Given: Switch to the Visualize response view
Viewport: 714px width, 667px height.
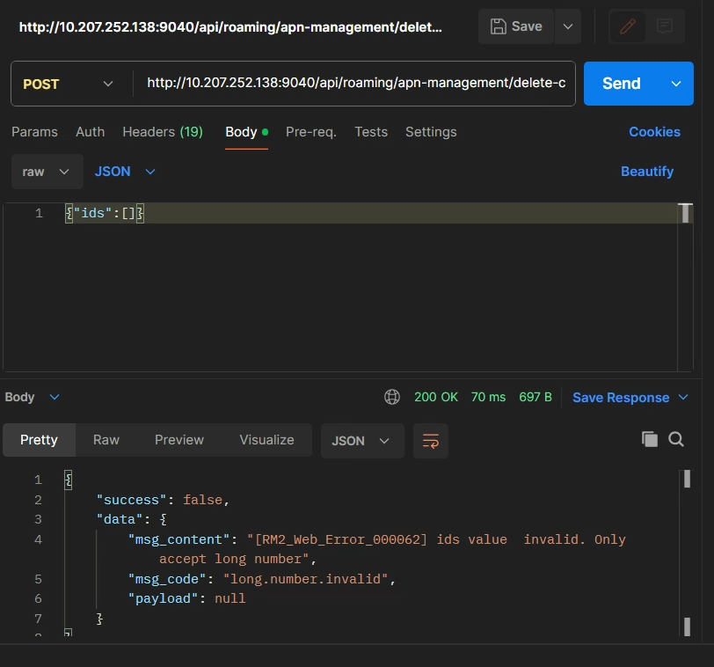Looking at the screenshot, I should tap(266, 440).
